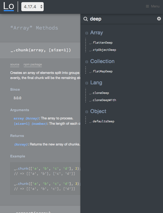
Task: Click the 'array (Array)' argument text
Action: (x=26, y=118)
